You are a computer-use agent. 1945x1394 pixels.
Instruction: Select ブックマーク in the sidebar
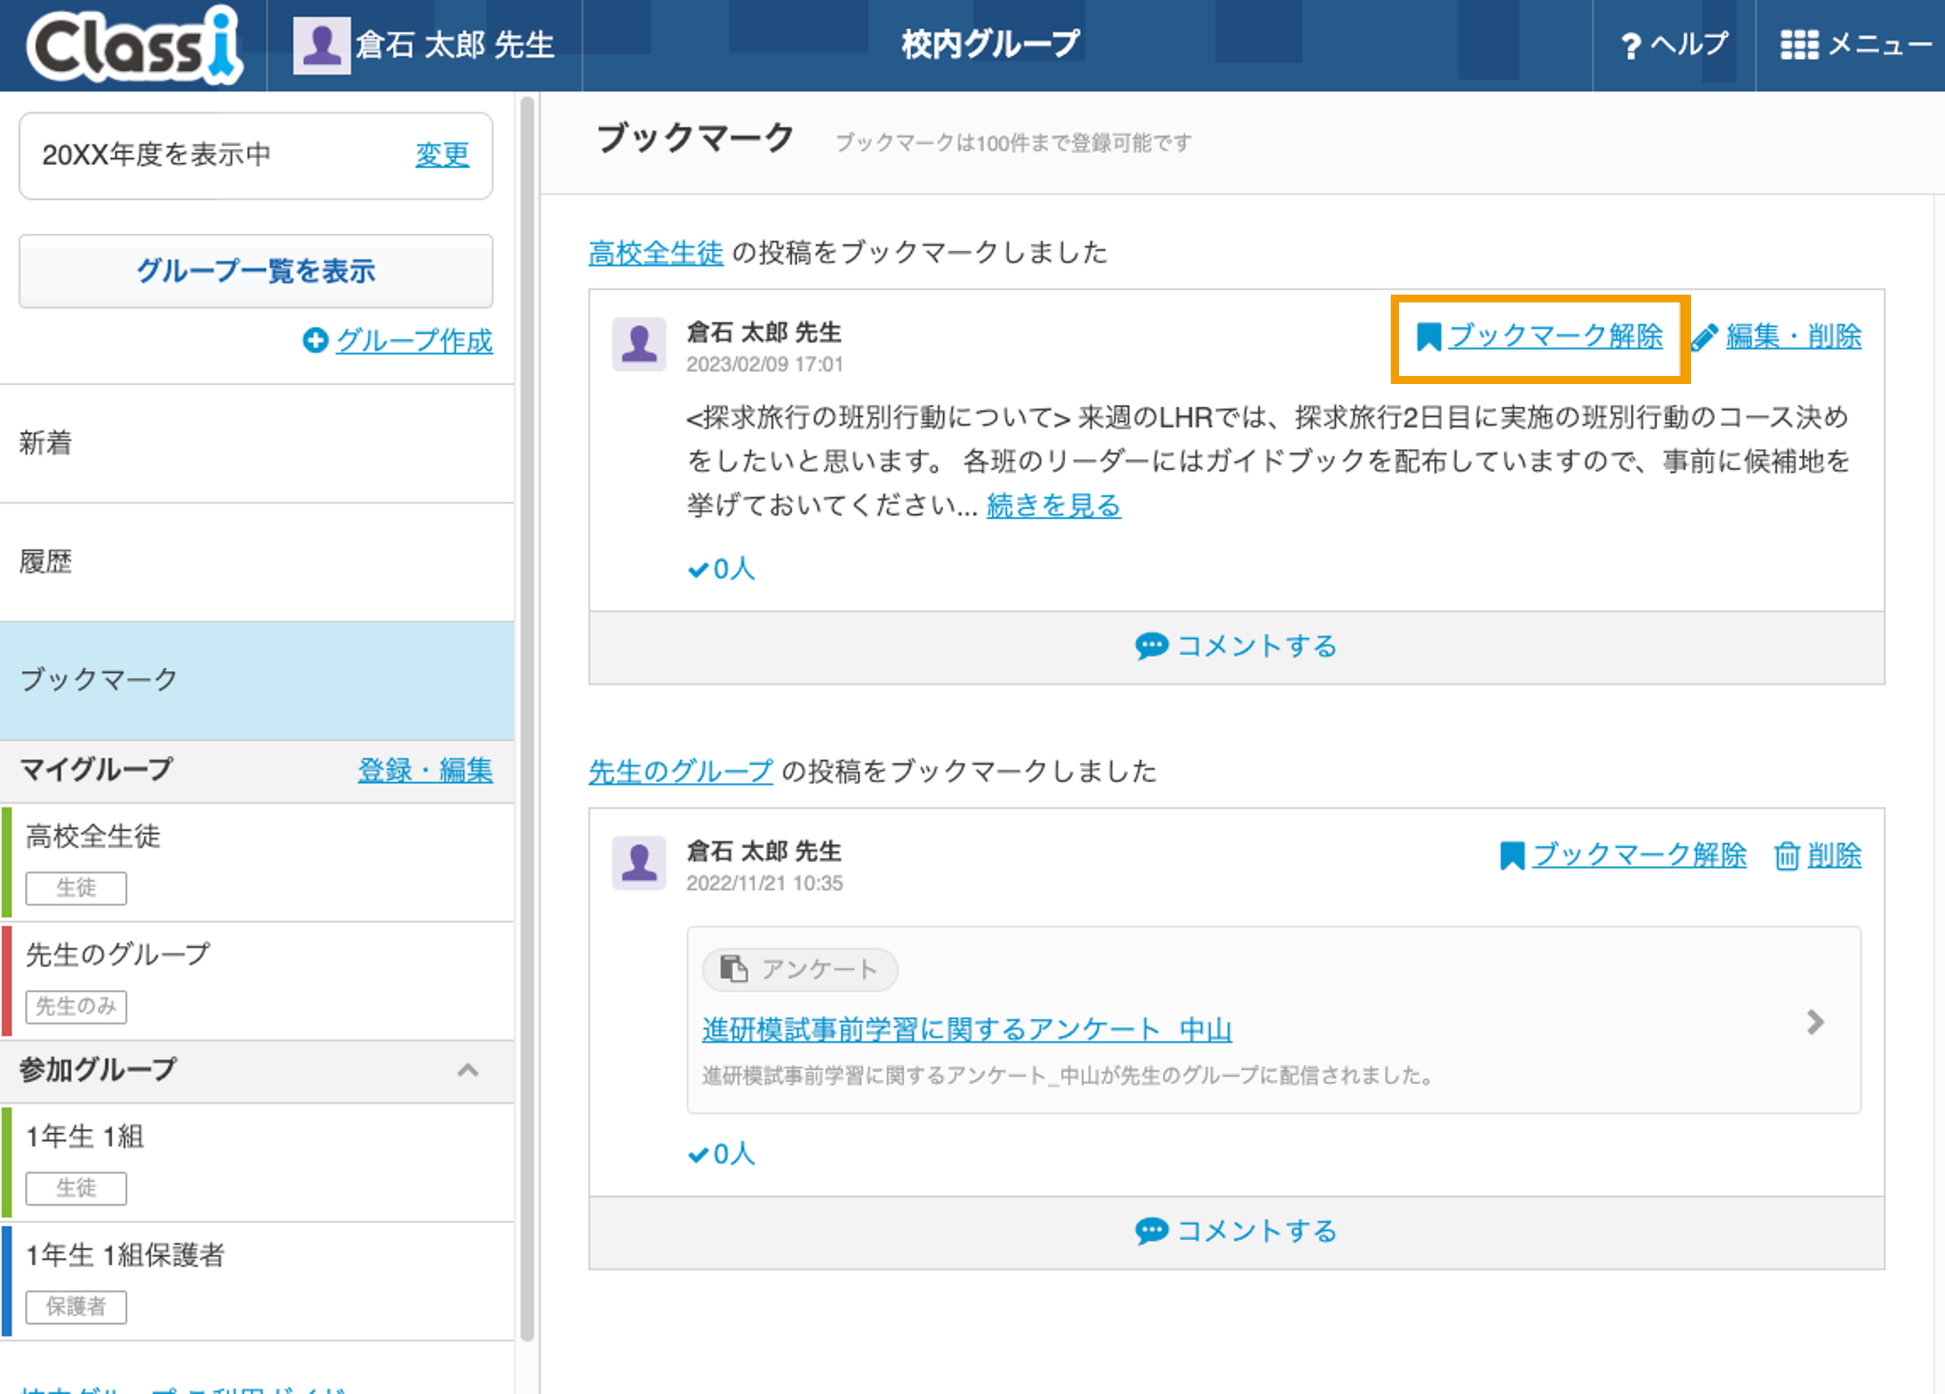(257, 680)
